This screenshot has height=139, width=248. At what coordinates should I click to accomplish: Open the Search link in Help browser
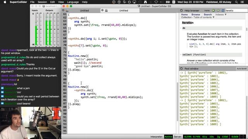pos(208,15)
